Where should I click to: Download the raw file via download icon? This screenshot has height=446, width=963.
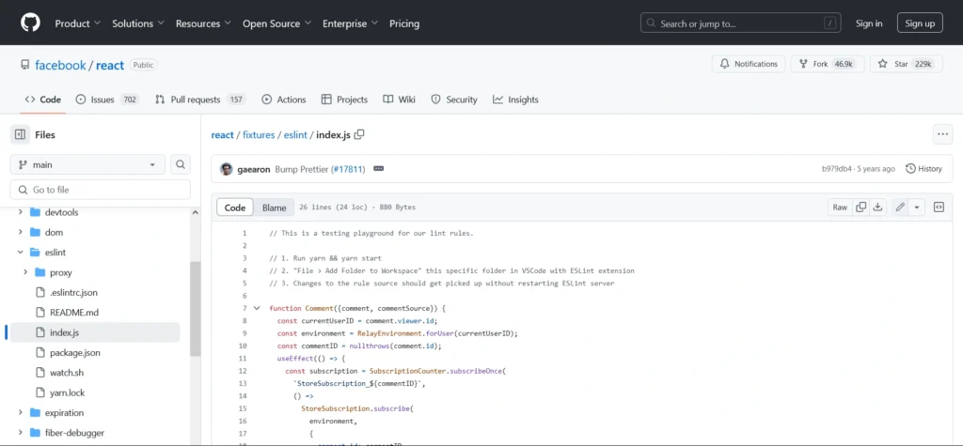point(878,208)
